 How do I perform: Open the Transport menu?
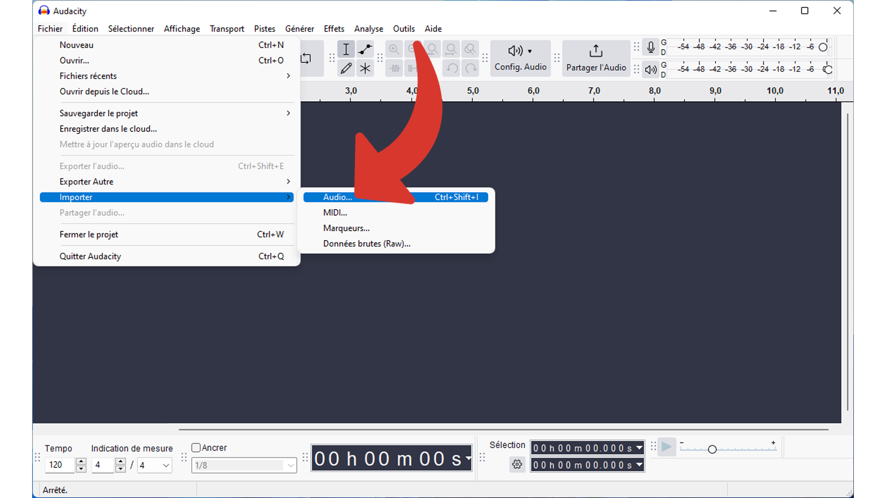(226, 28)
